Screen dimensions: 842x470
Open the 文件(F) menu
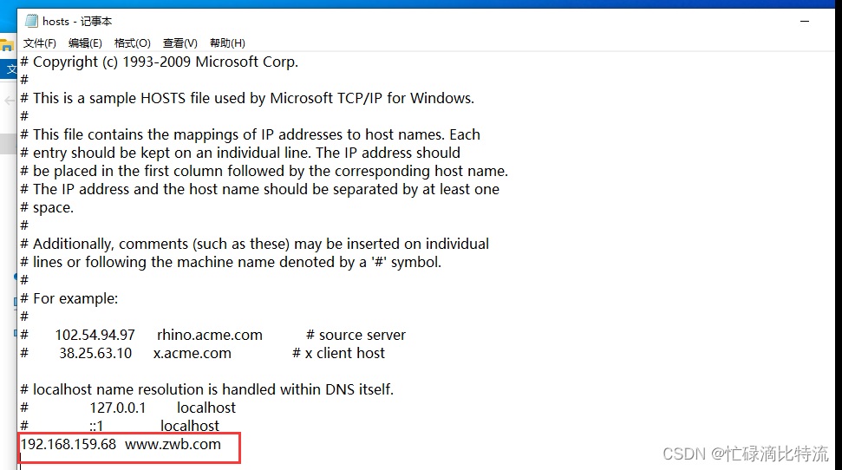coord(39,42)
